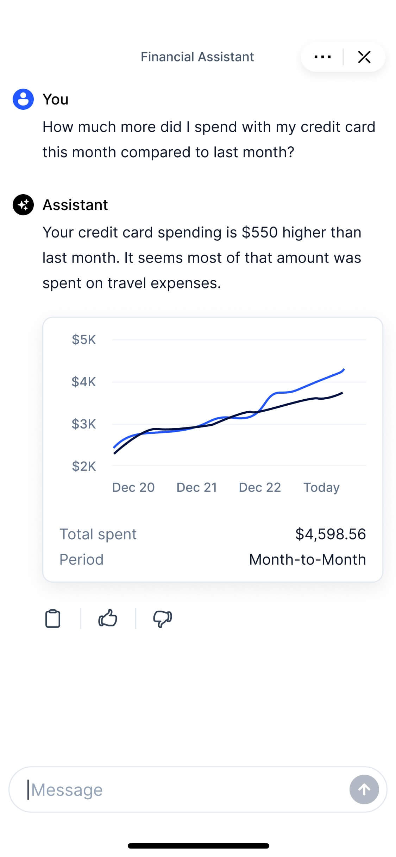Click the blue current-month spending line
The image size is (396, 857).
[310, 384]
